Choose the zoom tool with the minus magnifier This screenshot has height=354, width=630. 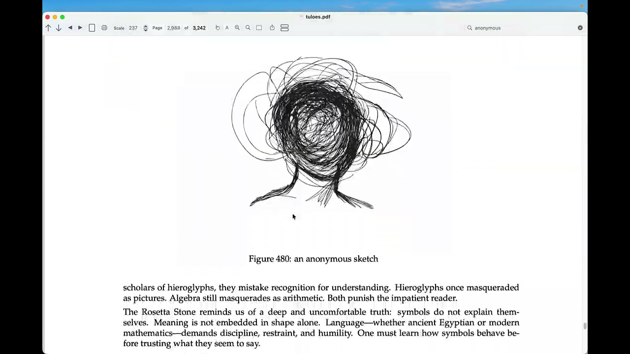click(x=237, y=28)
